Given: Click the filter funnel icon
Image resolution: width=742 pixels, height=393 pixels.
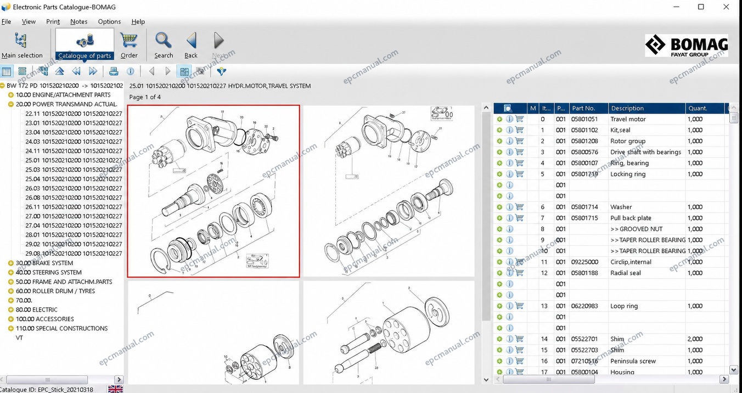Looking at the screenshot, I should click(x=221, y=71).
